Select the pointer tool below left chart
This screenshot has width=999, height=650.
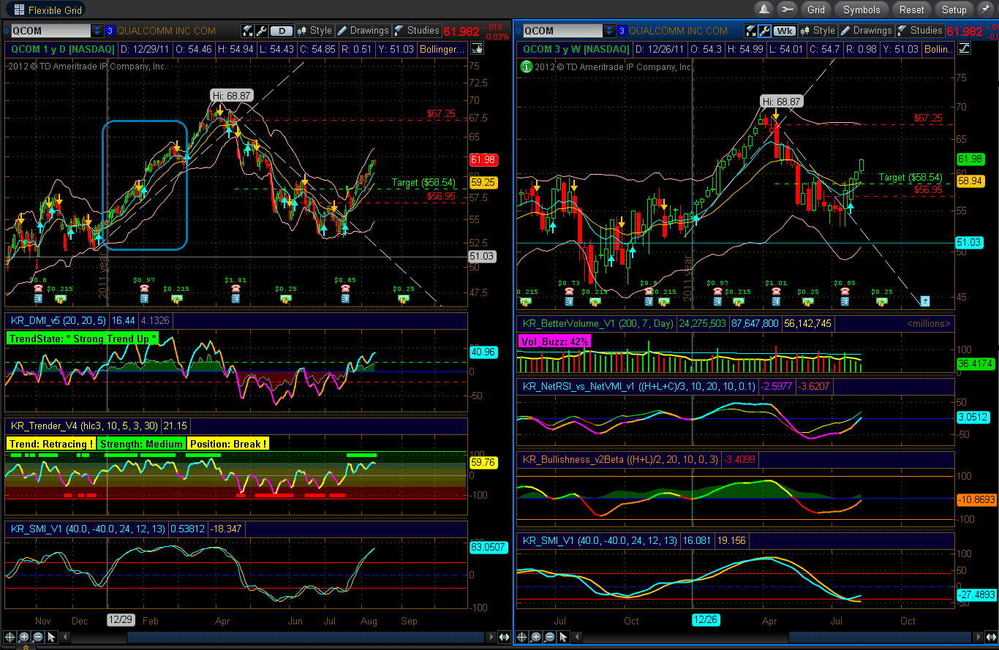click(x=51, y=637)
